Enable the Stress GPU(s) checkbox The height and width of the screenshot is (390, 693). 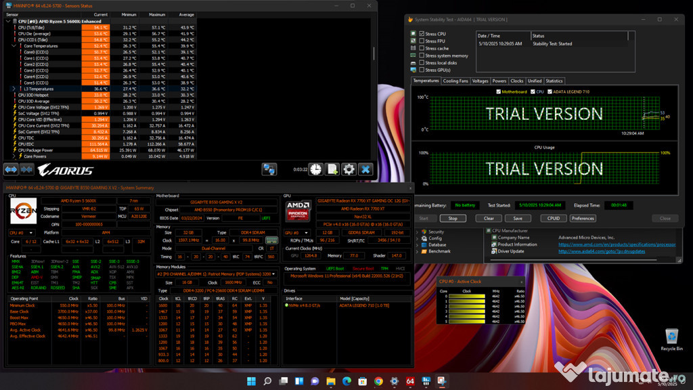[x=422, y=70]
